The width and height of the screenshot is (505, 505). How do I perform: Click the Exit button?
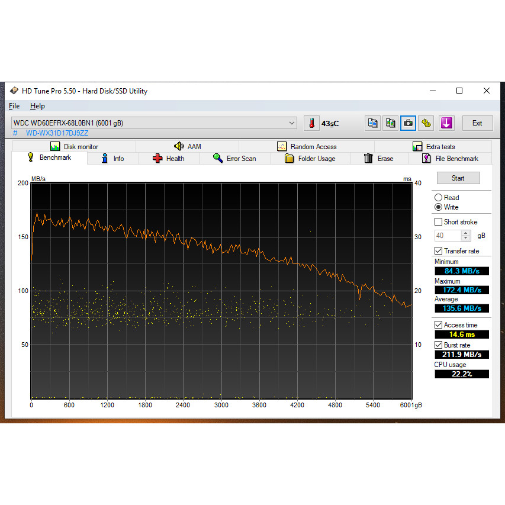coord(477,123)
